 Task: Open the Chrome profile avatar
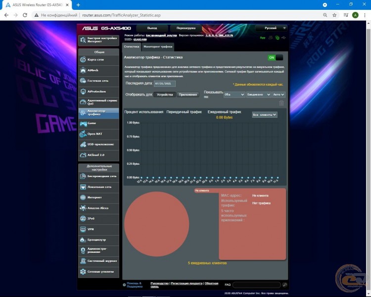pos(355,15)
